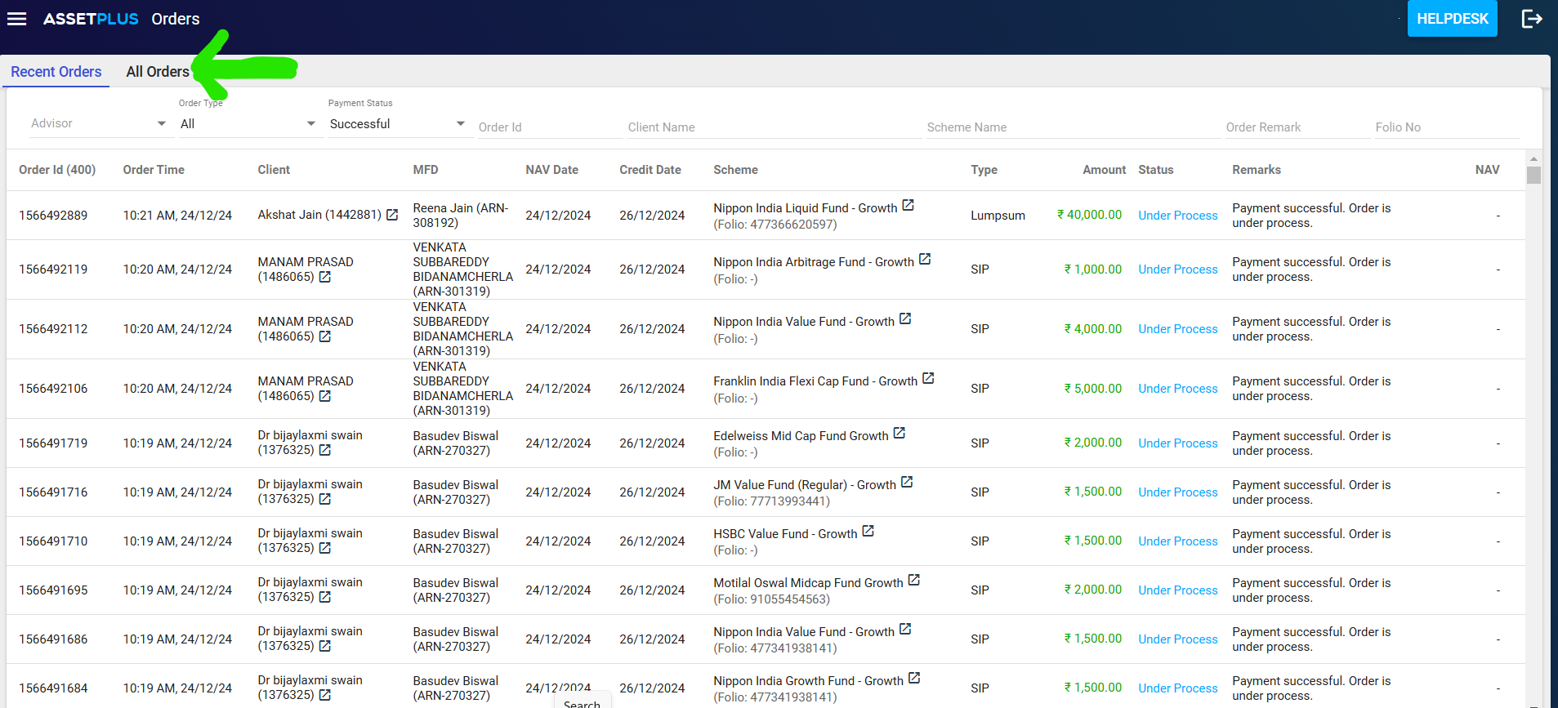
Task: Open client icon for order 1566491710
Action: pos(325,548)
